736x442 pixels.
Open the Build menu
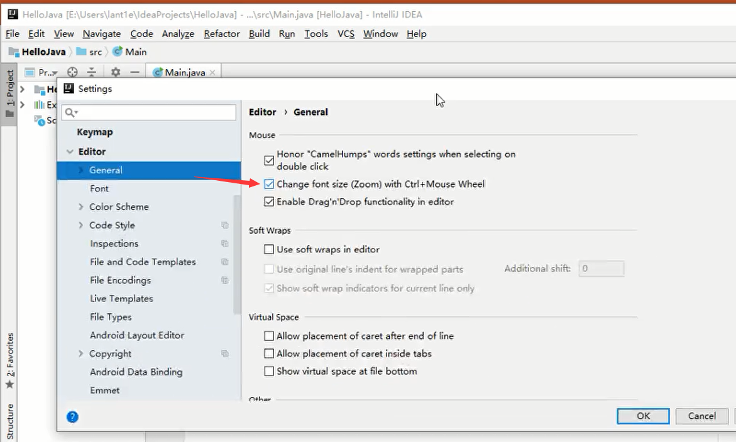(259, 34)
